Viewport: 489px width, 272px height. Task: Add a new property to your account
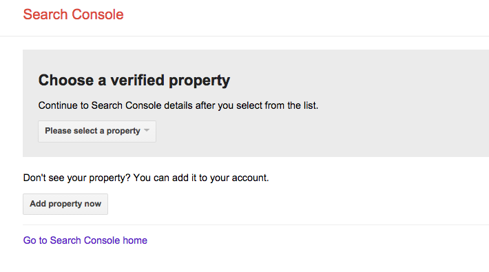[x=65, y=204]
